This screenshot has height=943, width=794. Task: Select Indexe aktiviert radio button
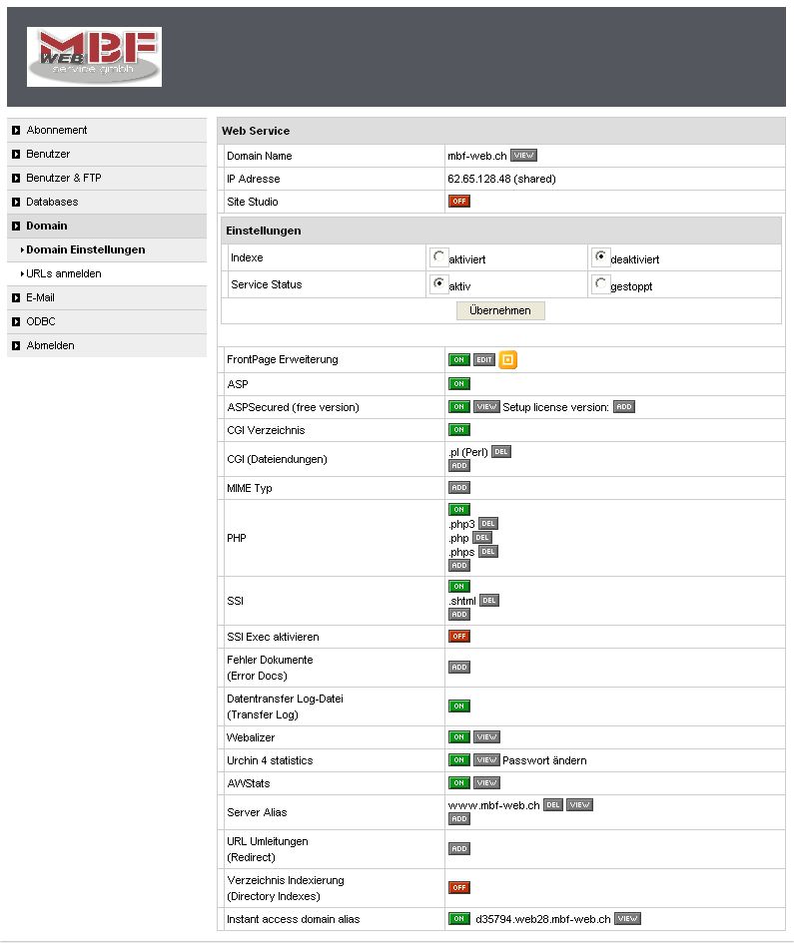438,256
